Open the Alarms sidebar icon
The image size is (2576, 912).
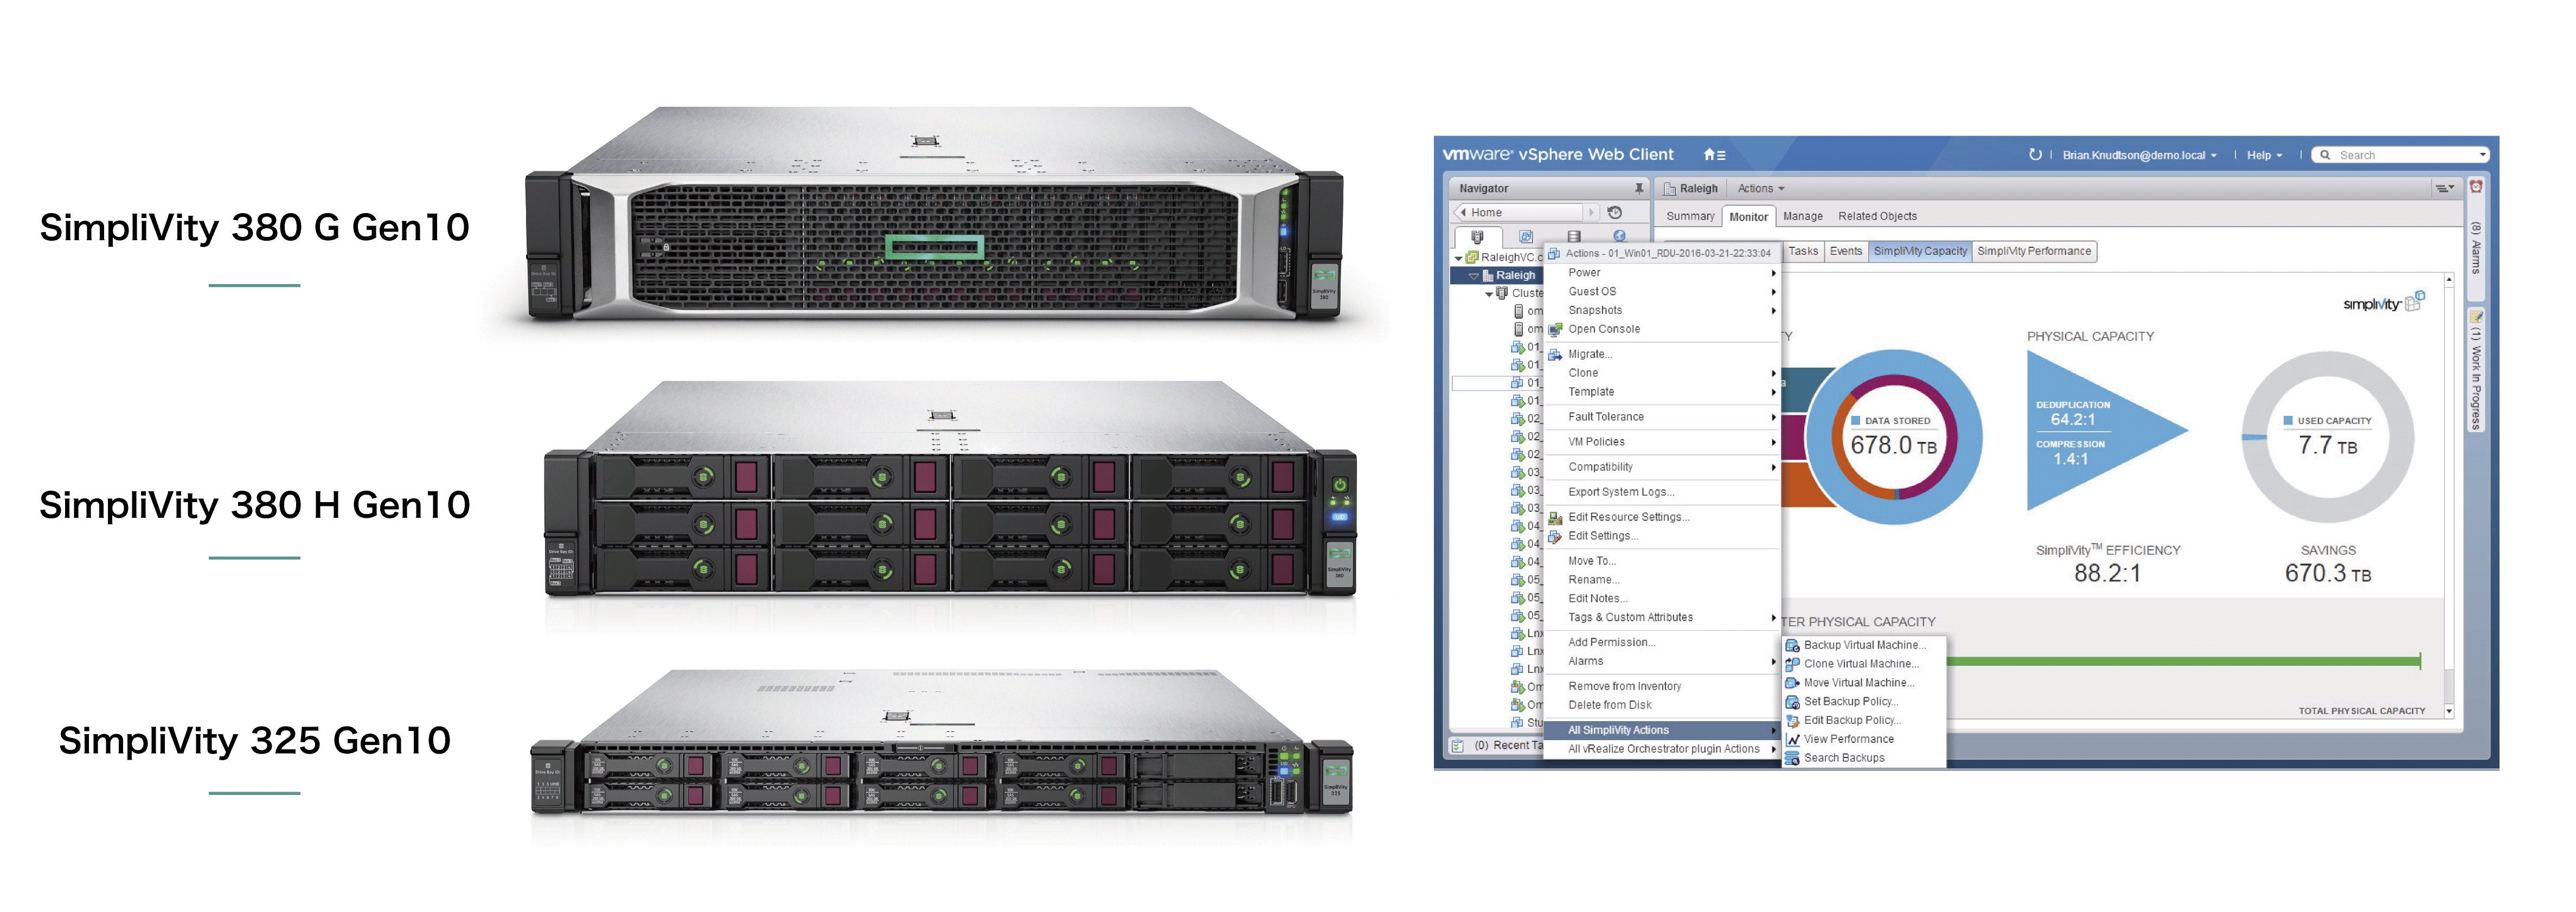[x=2476, y=187]
